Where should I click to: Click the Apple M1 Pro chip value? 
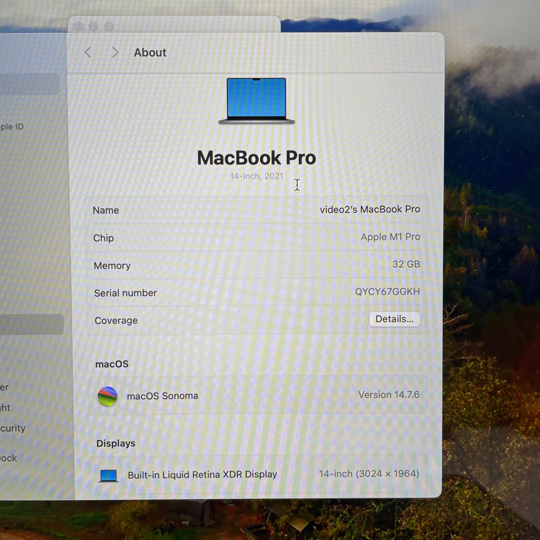(x=390, y=237)
